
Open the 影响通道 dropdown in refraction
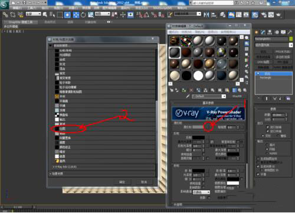coord(201,192)
